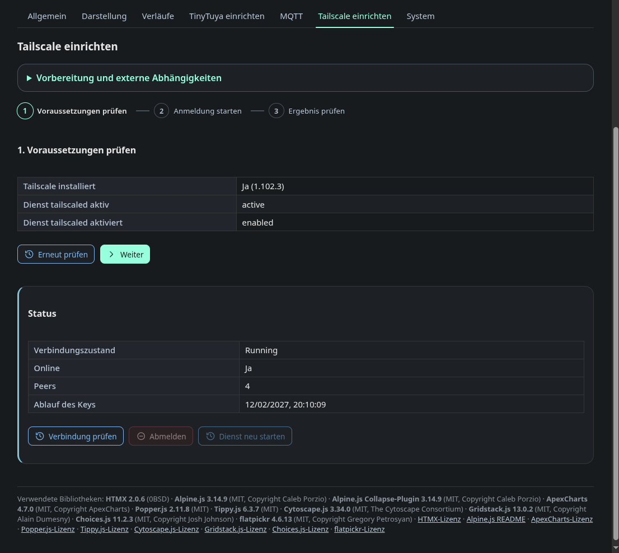Click step 3 circle Ergebnis prüfen

pos(276,111)
